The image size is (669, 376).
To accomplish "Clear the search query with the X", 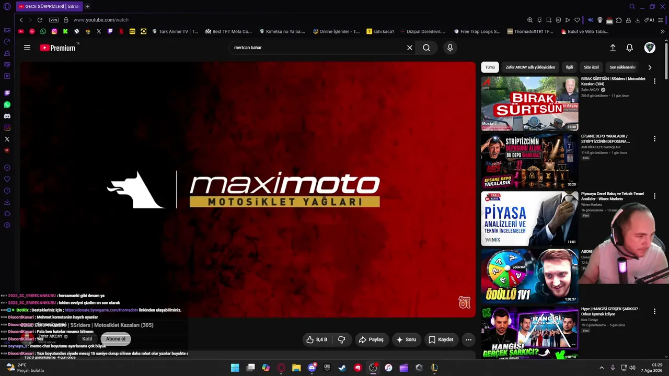I will [x=410, y=48].
